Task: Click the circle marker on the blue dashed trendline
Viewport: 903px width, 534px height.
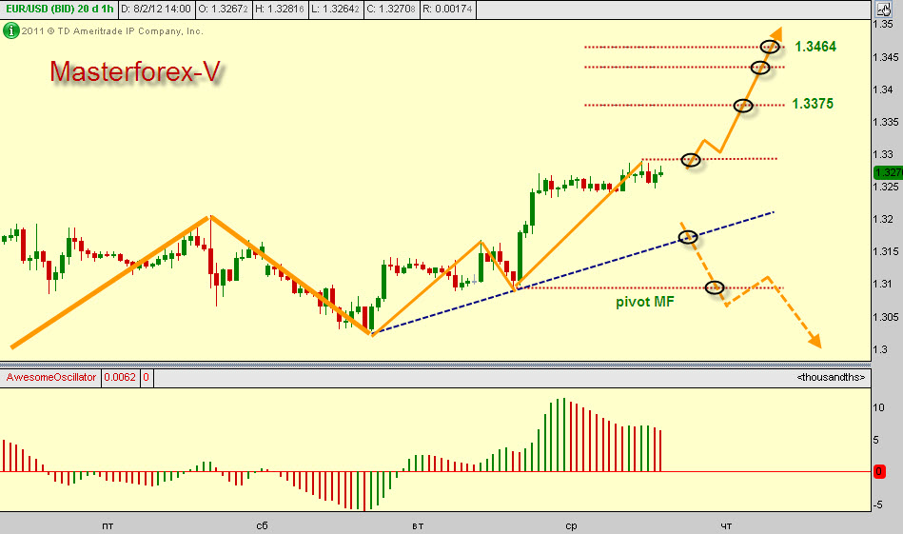Action: [x=688, y=236]
